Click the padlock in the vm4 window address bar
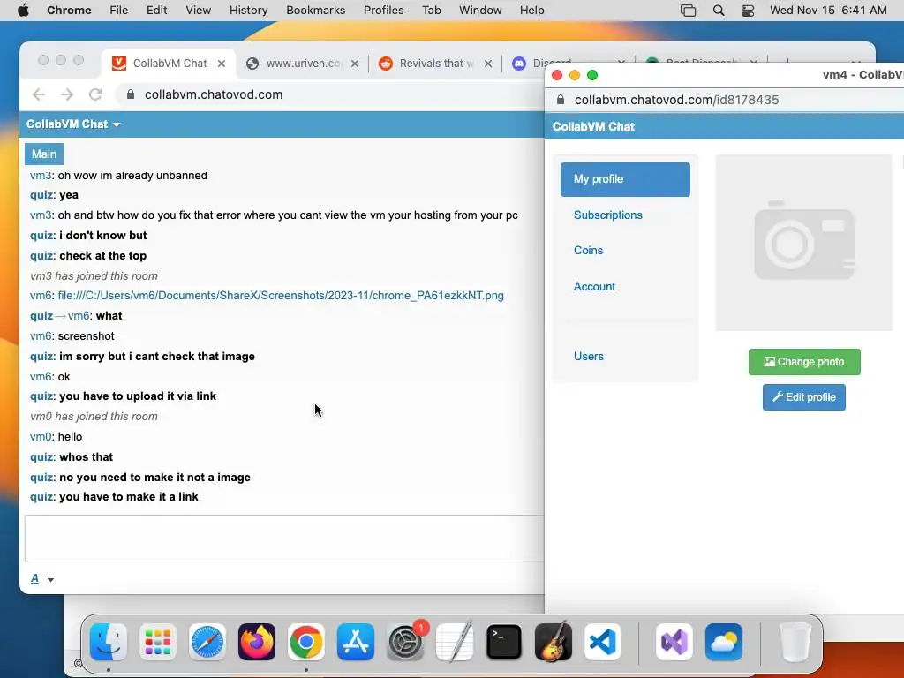This screenshot has width=904, height=678. [x=561, y=100]
